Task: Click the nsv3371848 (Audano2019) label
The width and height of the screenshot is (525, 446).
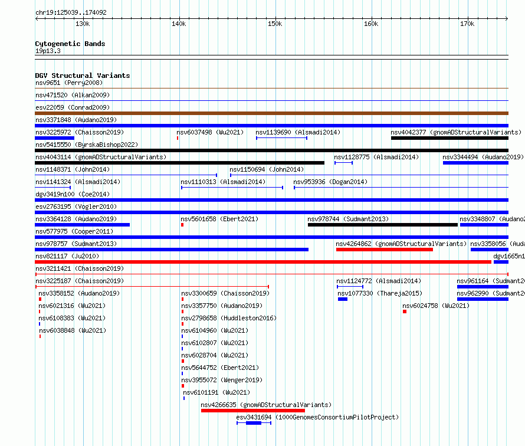Action: point(76,120)
